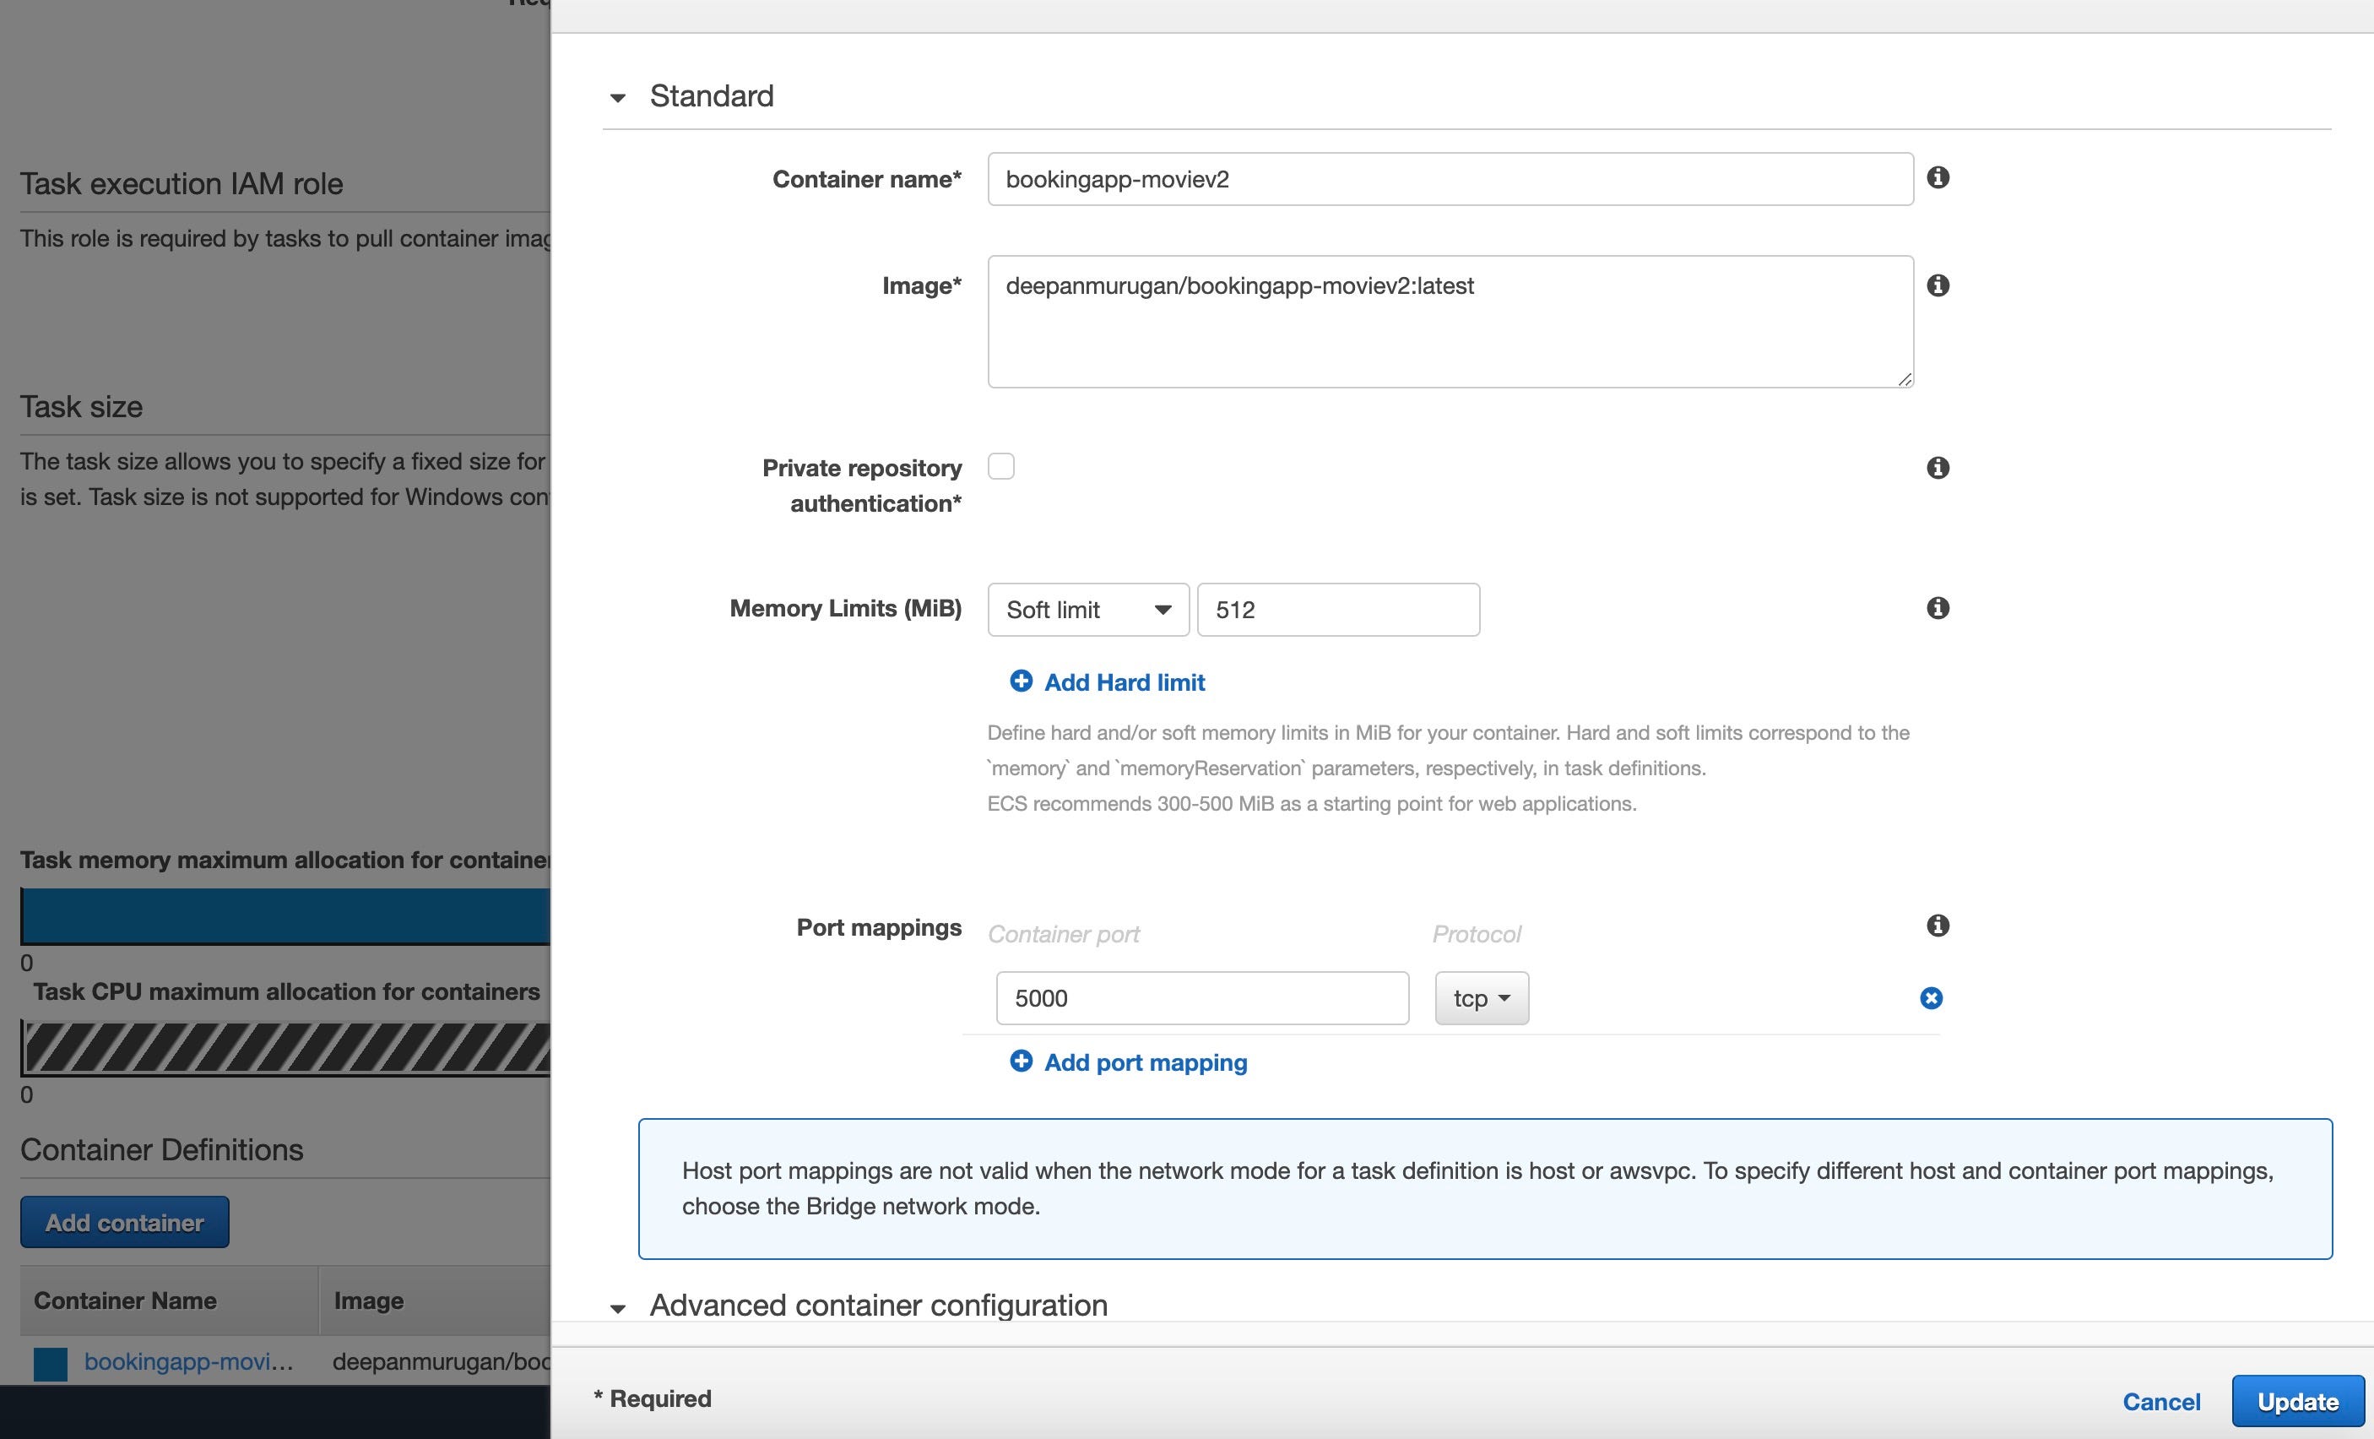Click the Task size heading
The image size is (2374, 1439).
[x=81, y=407]
